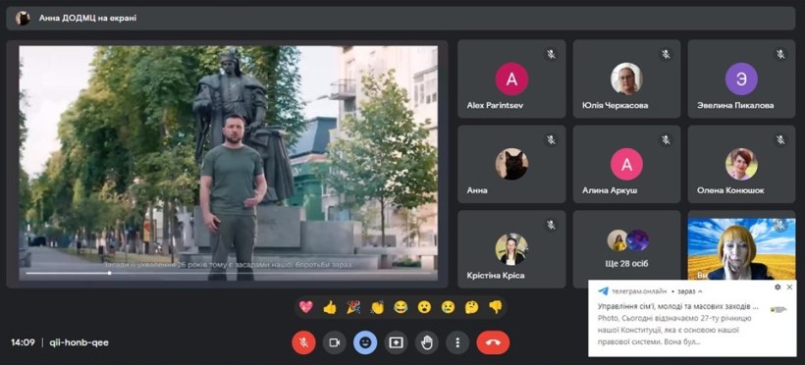Open the Telegram notification settings gear
805x365 pixels.
778,287
